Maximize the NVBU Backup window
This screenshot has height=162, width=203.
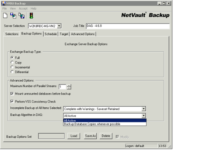coord(164,3)
